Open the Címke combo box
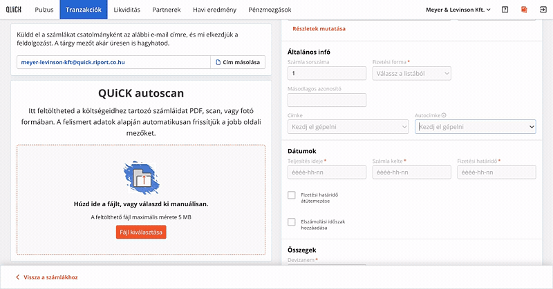The width and height of the screenshot is (553, 289). 348,127
